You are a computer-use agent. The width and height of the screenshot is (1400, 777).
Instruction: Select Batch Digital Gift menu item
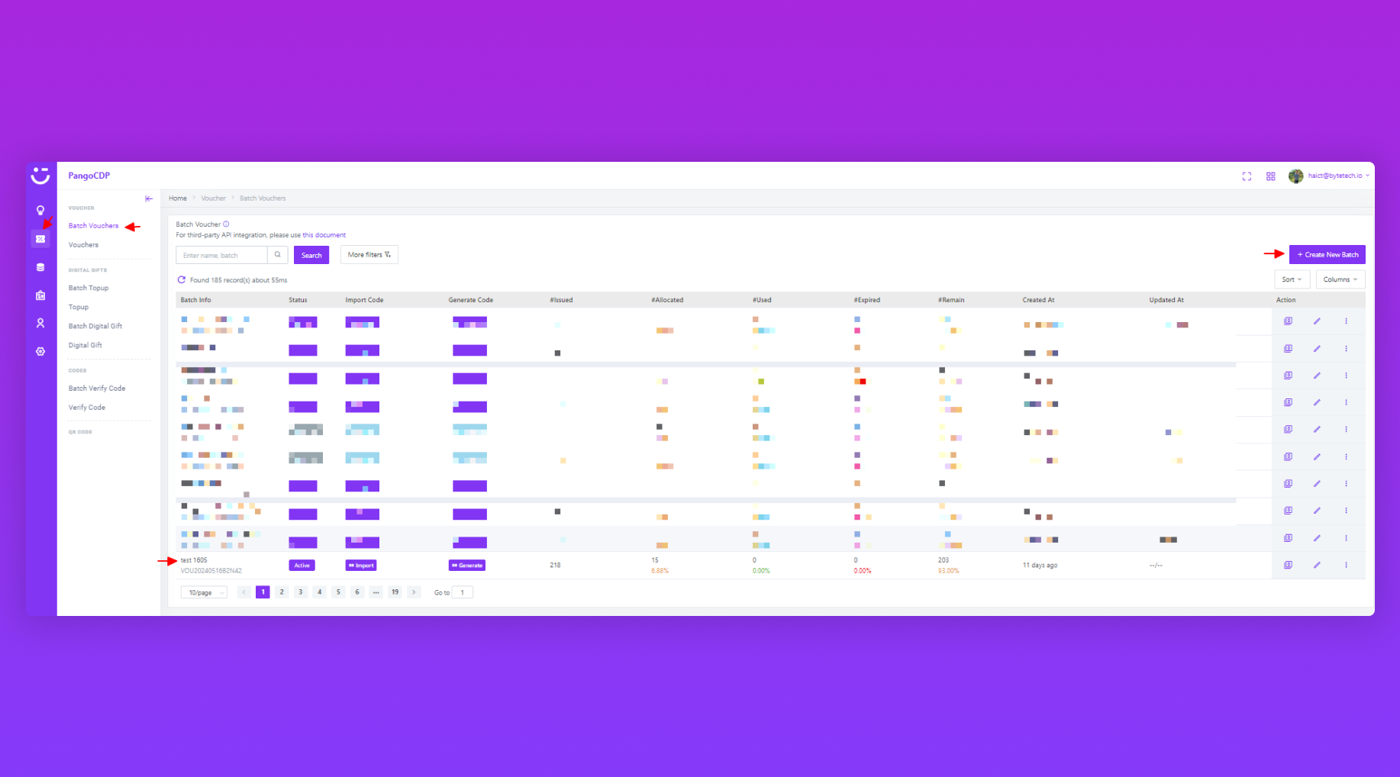coord(95,326)
